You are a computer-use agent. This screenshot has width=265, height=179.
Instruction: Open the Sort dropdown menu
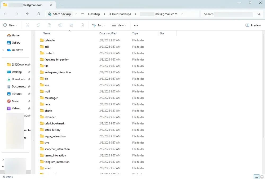coord(99,25)
